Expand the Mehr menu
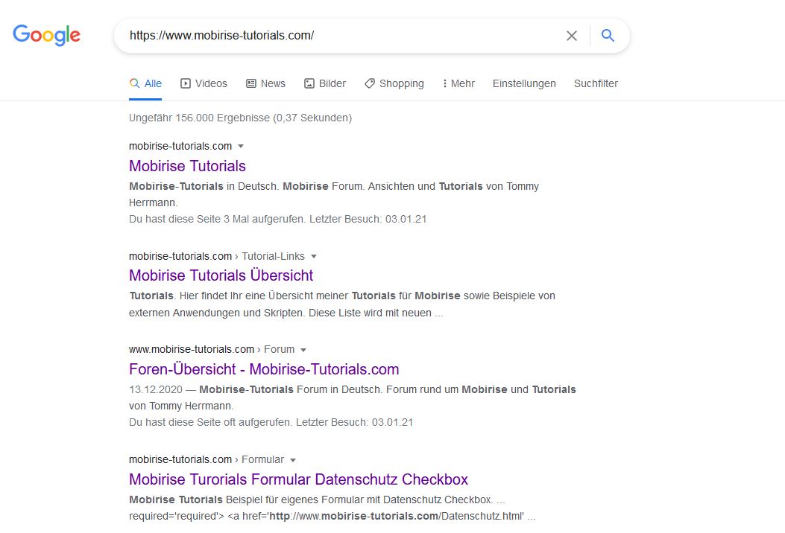This screenshot has width=785, height=533. [458, 83]
